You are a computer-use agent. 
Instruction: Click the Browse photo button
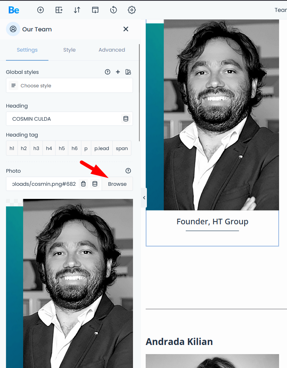pos(117,184)
